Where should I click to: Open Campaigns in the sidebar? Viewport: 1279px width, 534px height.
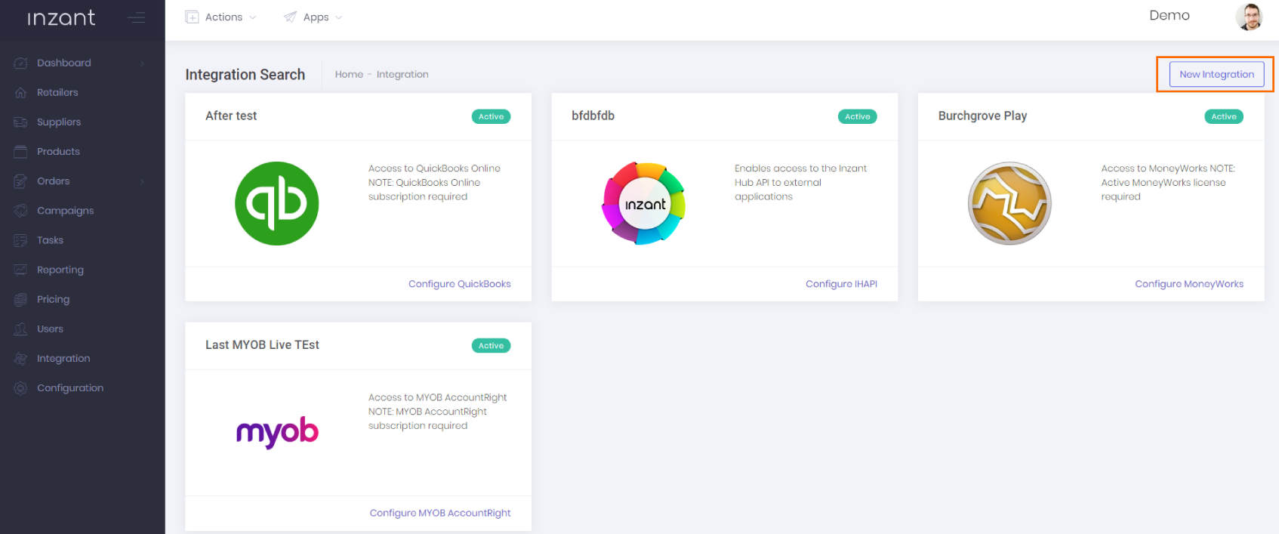click(x=66, y=211)
